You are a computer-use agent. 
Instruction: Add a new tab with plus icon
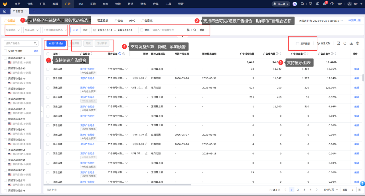pos(34,11)
